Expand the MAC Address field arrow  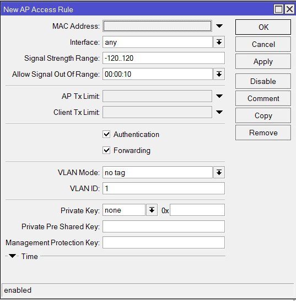pos(219,26)
